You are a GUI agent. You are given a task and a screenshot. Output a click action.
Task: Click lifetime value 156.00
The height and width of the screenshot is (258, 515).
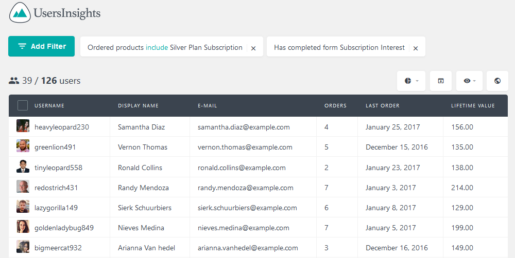click(462, 127)
